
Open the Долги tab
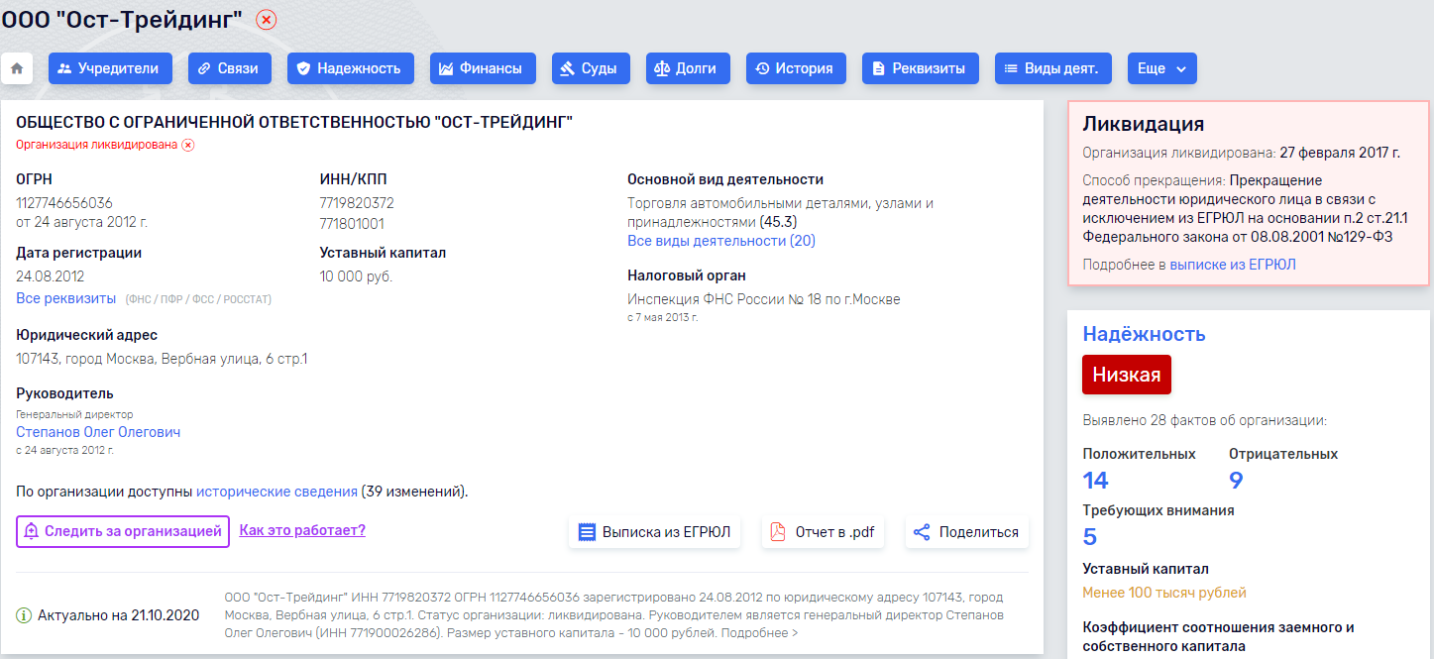pos(688,68)
